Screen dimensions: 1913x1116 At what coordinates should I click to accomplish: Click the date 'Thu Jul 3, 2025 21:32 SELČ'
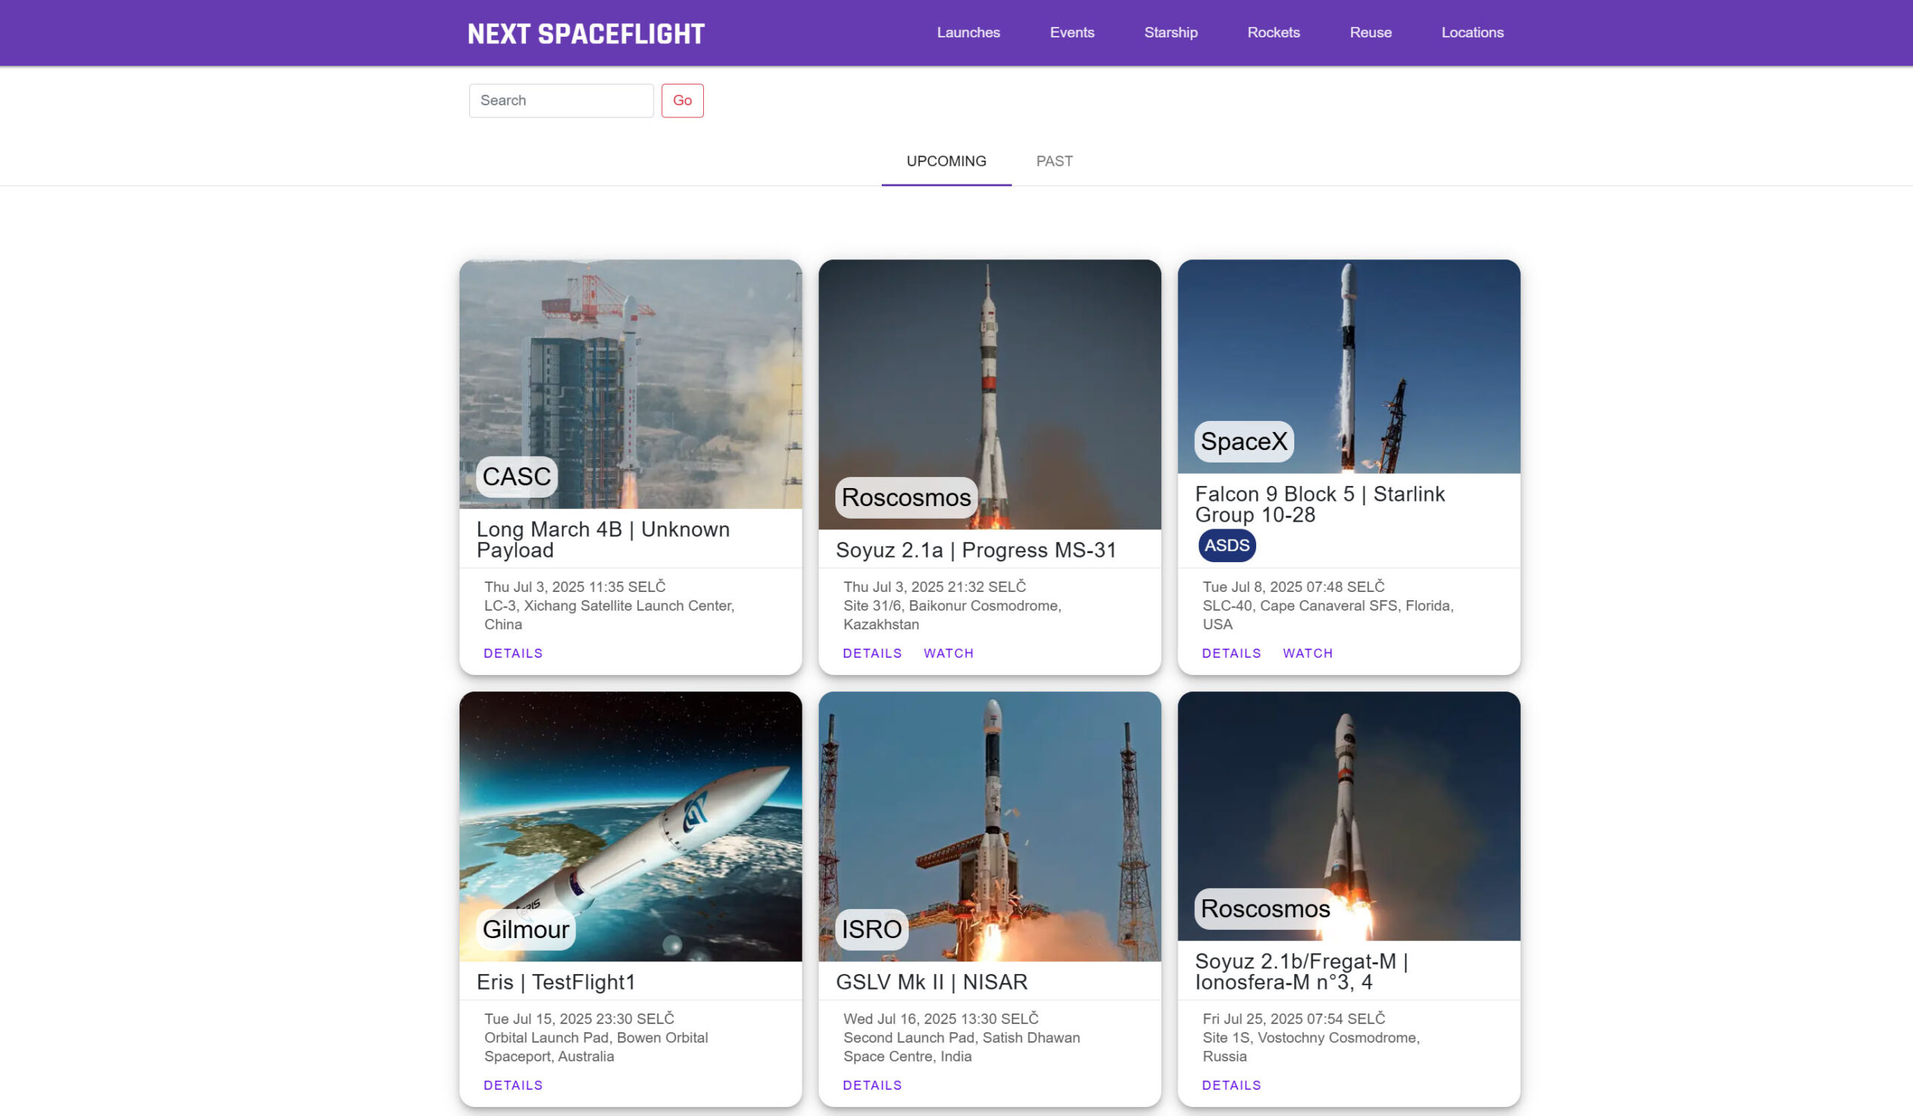point(935,587)
